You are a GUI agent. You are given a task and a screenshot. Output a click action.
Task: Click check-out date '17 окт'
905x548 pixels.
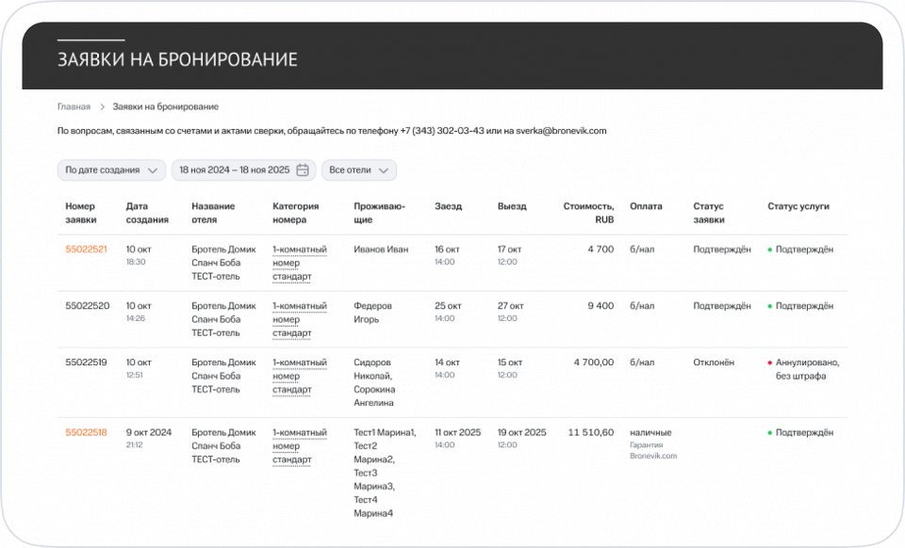[509, 250]
